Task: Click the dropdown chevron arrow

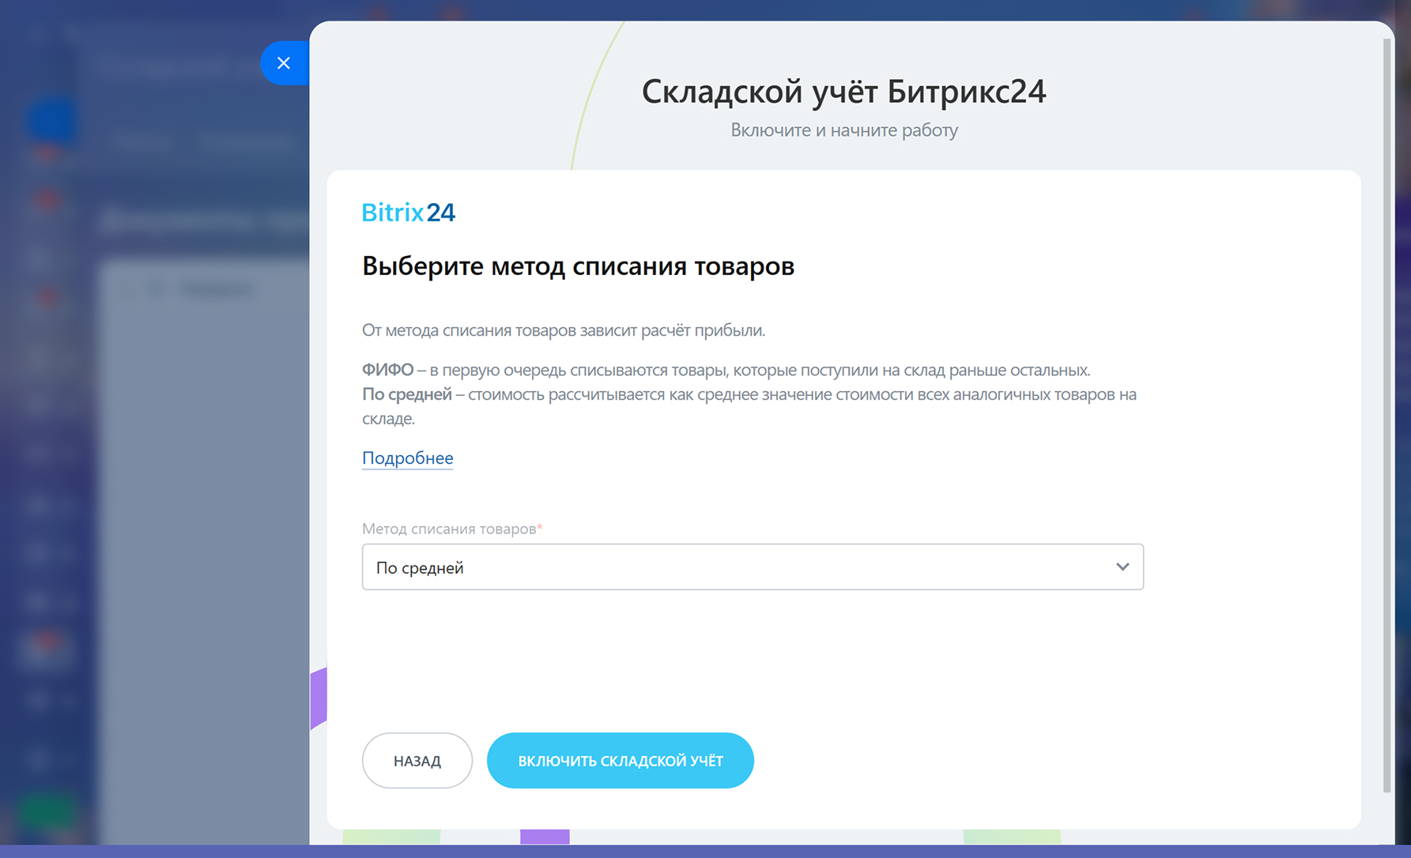Action: [x=1122, y=567]
